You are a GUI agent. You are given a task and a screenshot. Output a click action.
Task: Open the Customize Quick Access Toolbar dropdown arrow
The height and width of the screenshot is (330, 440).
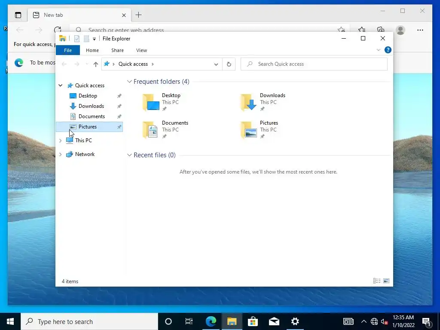[x=94, y=39]
